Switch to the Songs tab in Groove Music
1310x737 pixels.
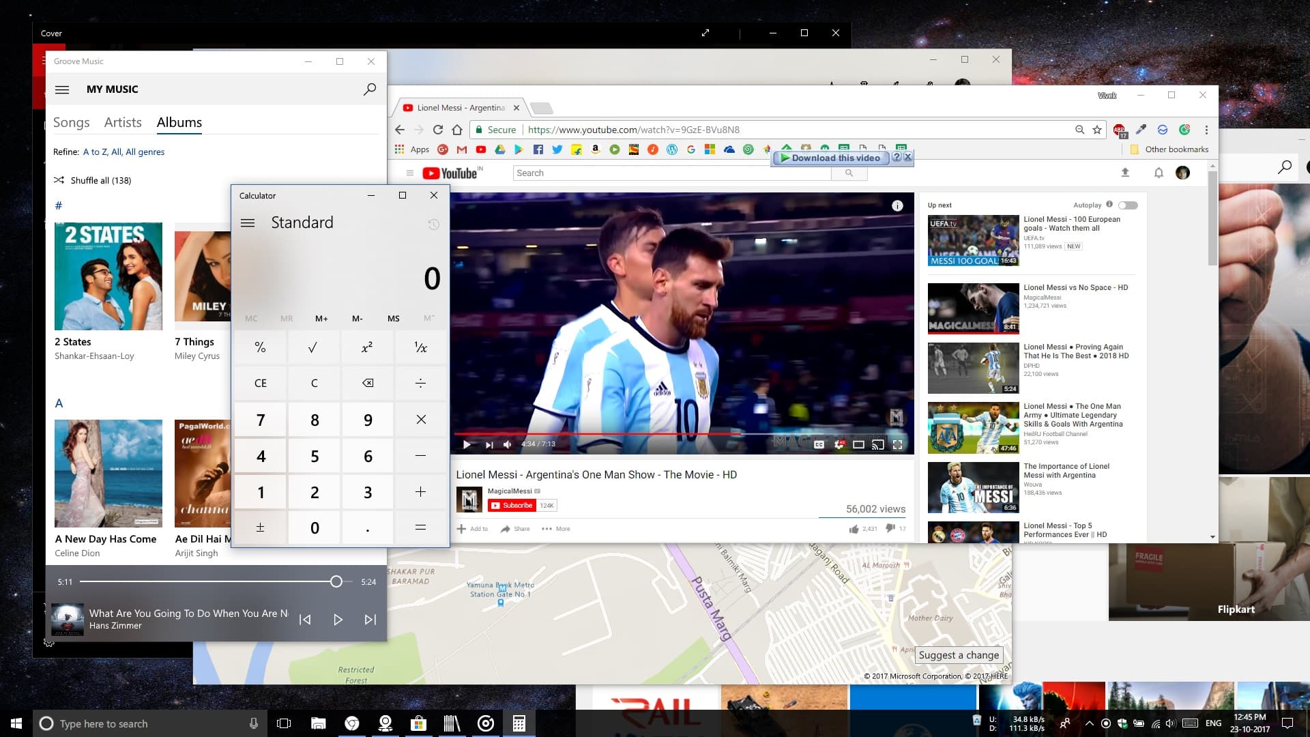coord(72,122)
